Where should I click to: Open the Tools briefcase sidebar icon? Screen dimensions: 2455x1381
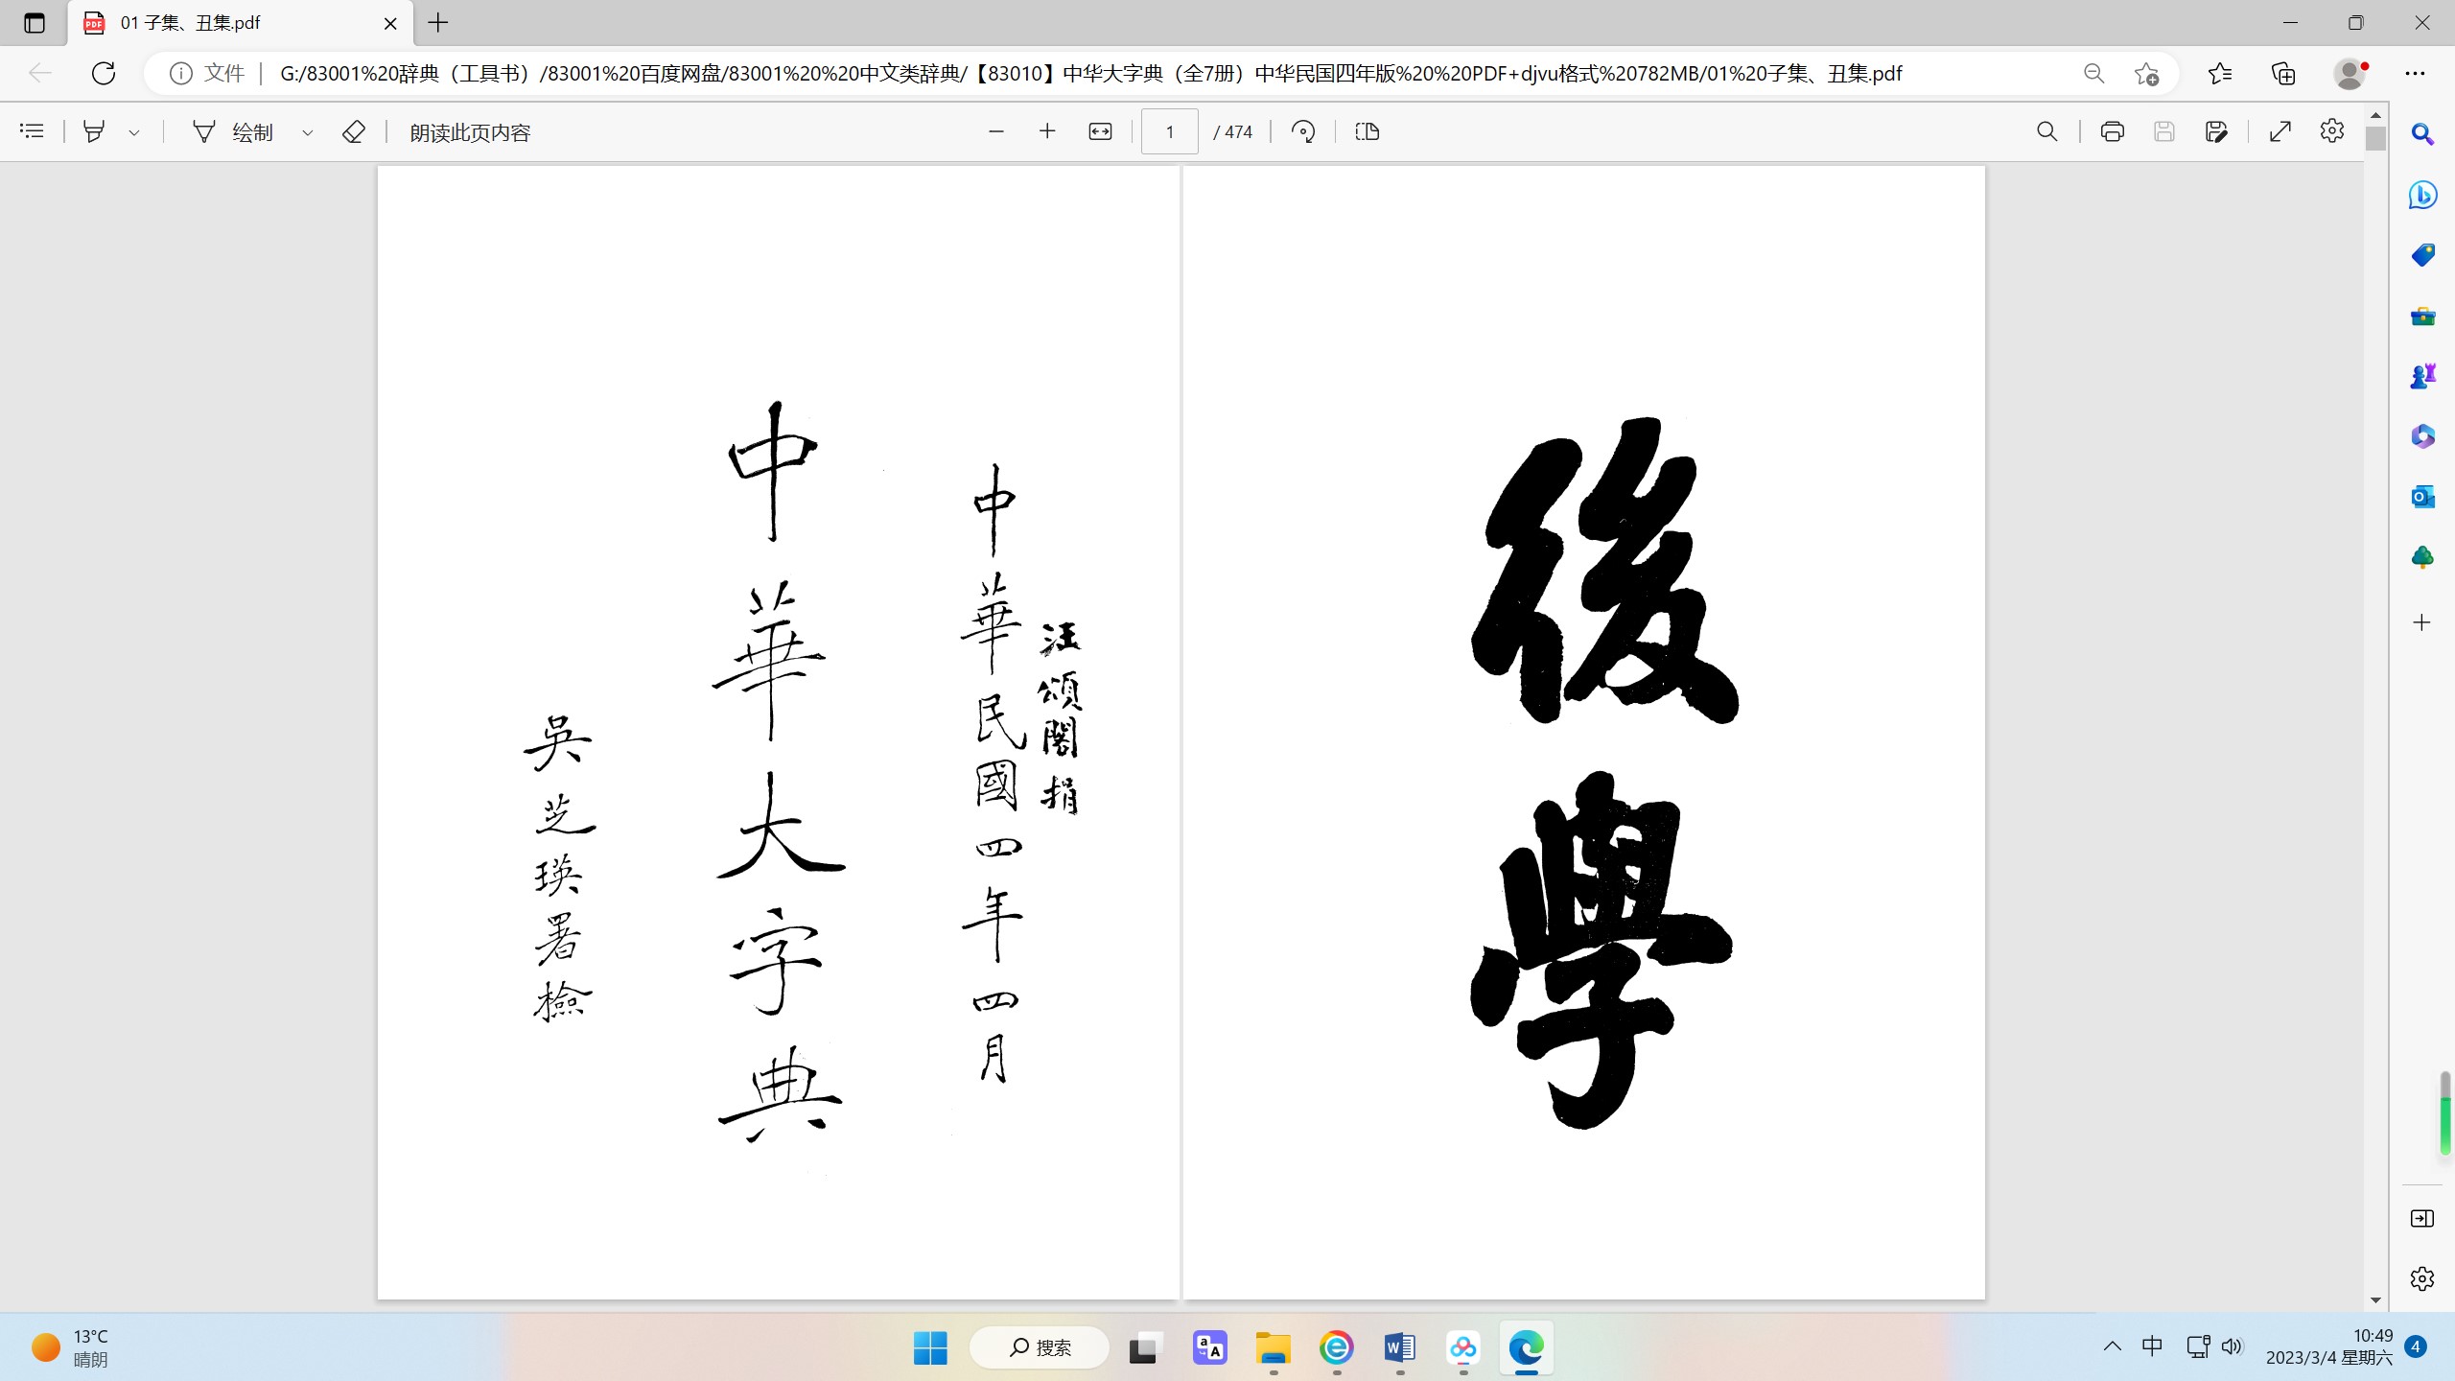[x=2422, y=316]
